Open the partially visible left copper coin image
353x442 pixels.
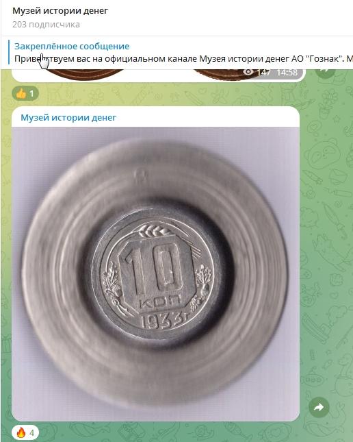click(83, 74)
